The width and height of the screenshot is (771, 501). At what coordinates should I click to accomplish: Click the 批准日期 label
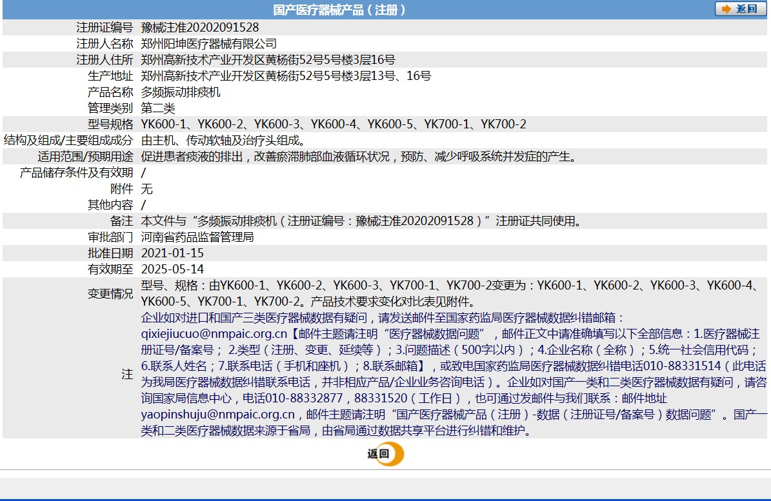pyautogui.click(x=110, y=253)
